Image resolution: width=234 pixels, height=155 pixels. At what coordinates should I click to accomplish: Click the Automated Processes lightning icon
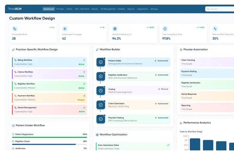pos(65,29)
